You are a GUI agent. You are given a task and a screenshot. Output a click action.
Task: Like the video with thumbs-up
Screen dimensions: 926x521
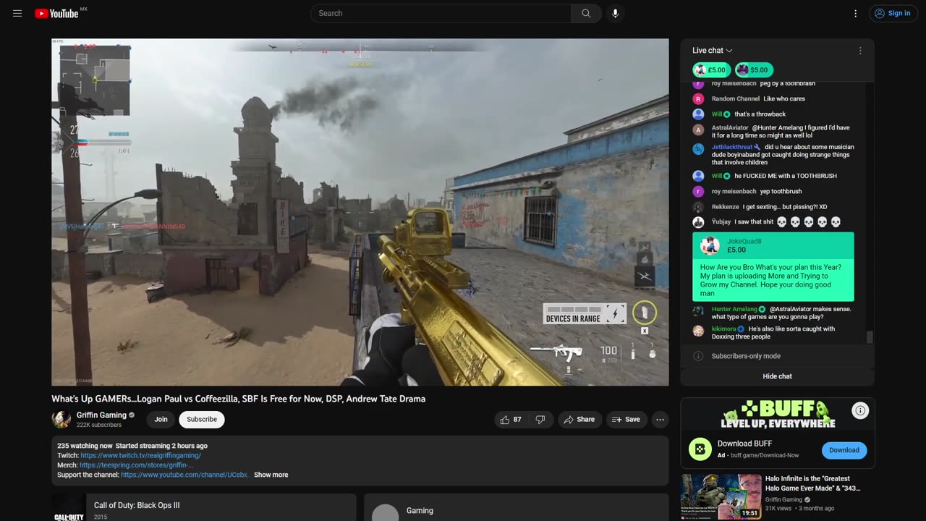point(511,419)
